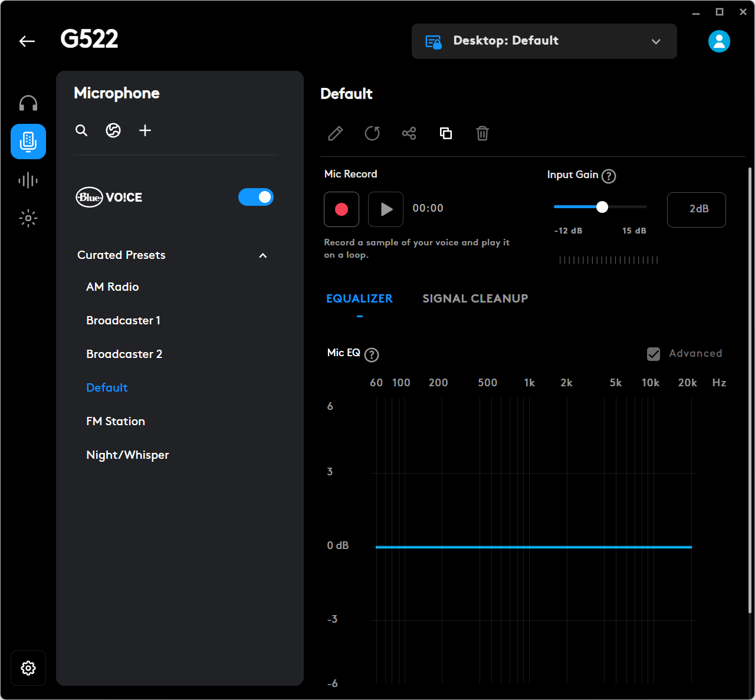This screenshot has height=700, width=755.
Task: Select FM Station preset
Action: [116, 421]
